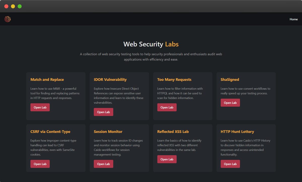Click the session ID tracking description
Viewport: 302px width, 182px height.
[118, 148]
